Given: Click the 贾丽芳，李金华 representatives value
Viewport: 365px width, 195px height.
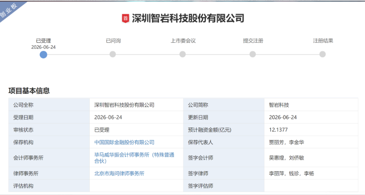Looking at the screenshot, I should pos(287,142).
